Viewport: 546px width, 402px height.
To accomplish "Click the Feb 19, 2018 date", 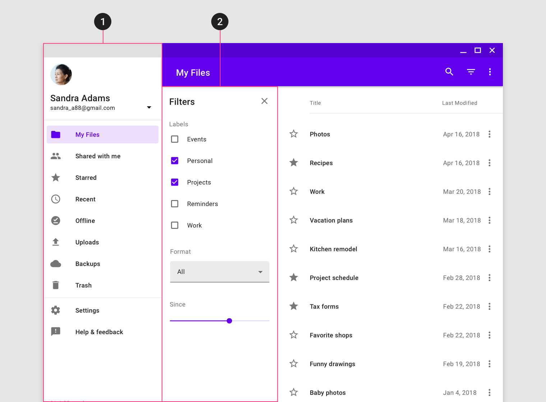I will (x=462, y=364).
